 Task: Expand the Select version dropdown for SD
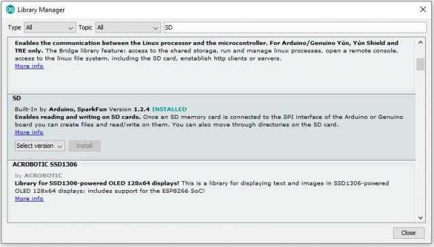click(x=40, y=146)
